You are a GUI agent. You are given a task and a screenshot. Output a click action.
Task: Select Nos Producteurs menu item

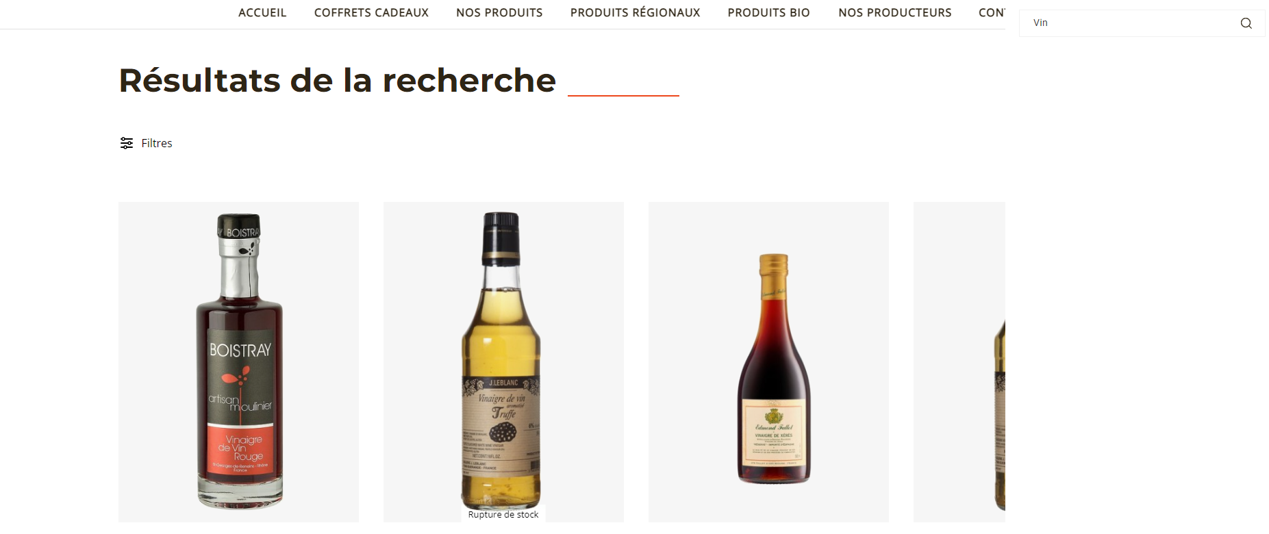(x=894, y=12)
